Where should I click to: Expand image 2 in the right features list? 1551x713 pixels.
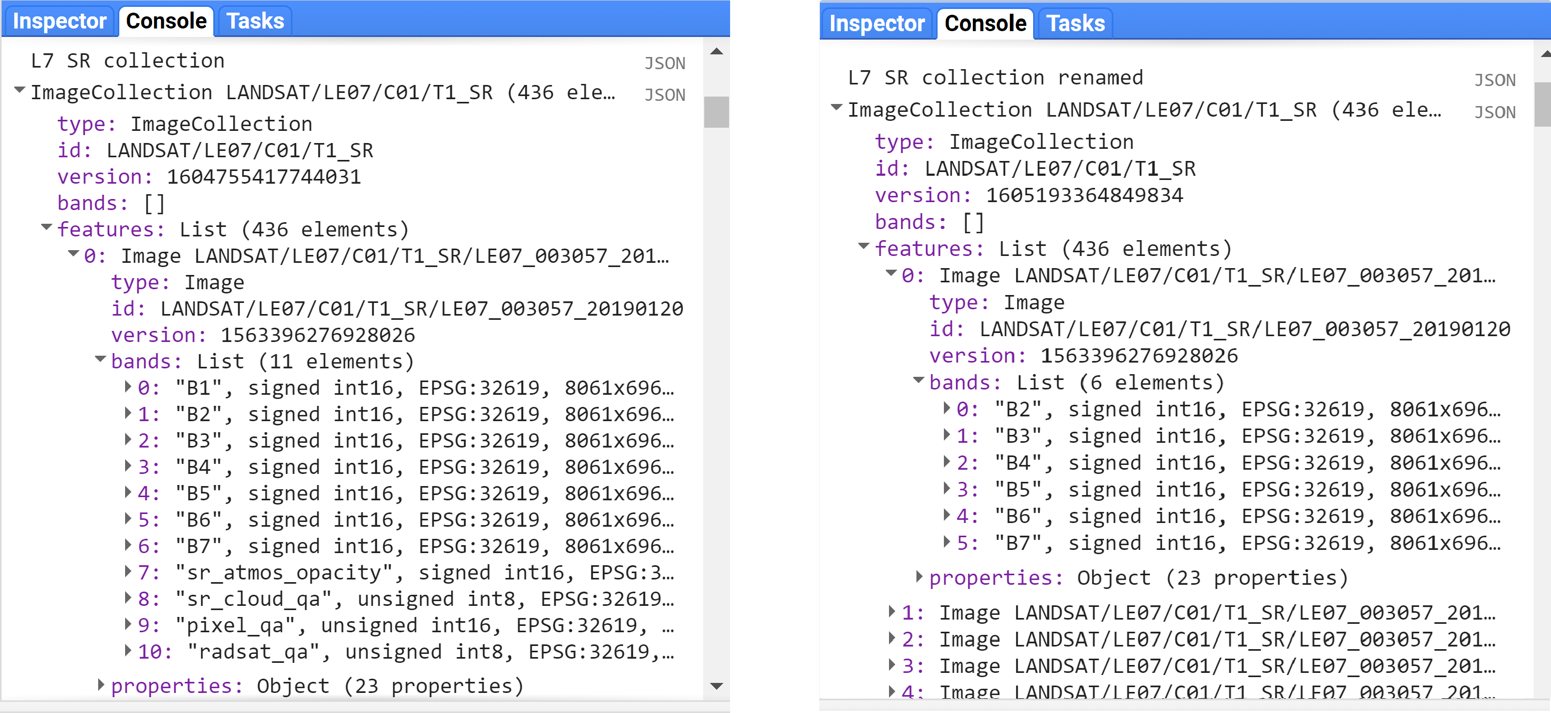coord(892,638)
